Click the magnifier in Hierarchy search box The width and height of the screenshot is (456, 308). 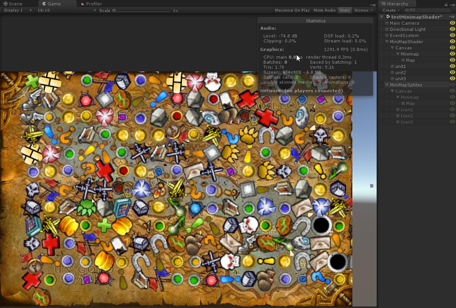click(407, 10)
